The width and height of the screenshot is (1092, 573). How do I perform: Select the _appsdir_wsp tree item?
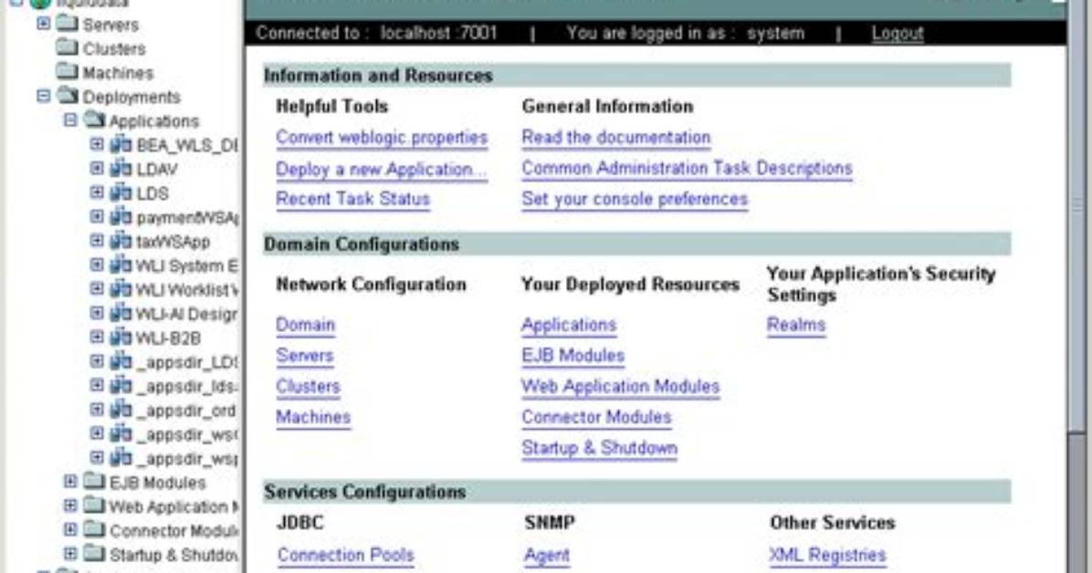(186, 458)
